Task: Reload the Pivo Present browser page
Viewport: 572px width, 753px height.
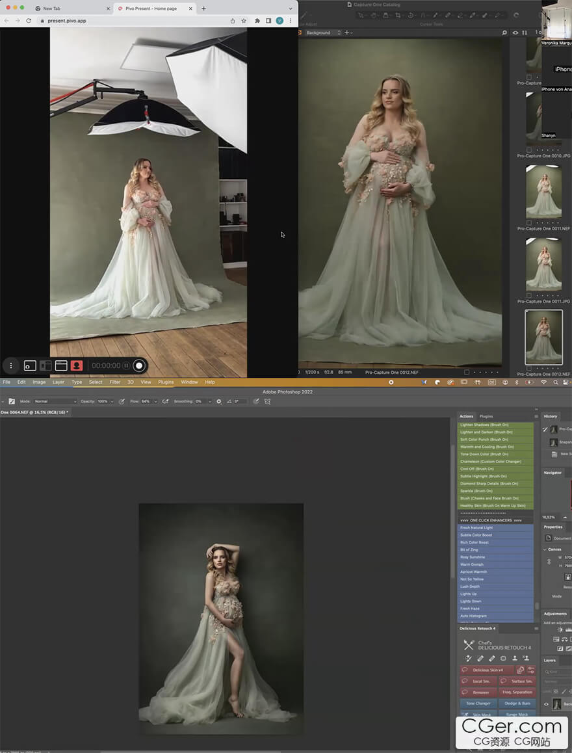Action: coord(29,21)
